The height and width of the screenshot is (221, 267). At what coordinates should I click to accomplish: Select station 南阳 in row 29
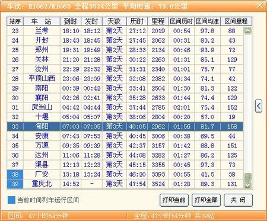[x=42, y=88]
